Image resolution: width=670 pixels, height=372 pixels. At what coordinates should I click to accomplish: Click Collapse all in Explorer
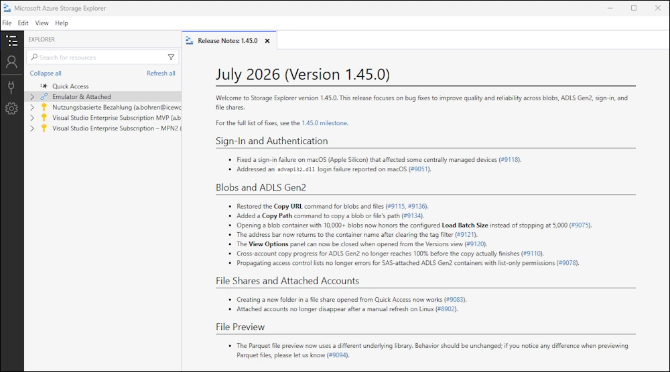click(x=46, y=74)
